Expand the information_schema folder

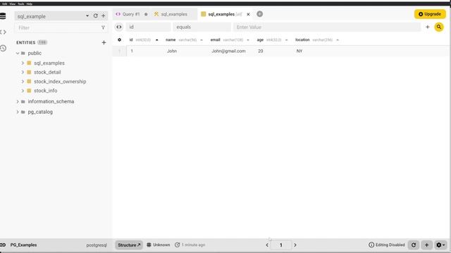pyautogui.click(x=18, y=101)
